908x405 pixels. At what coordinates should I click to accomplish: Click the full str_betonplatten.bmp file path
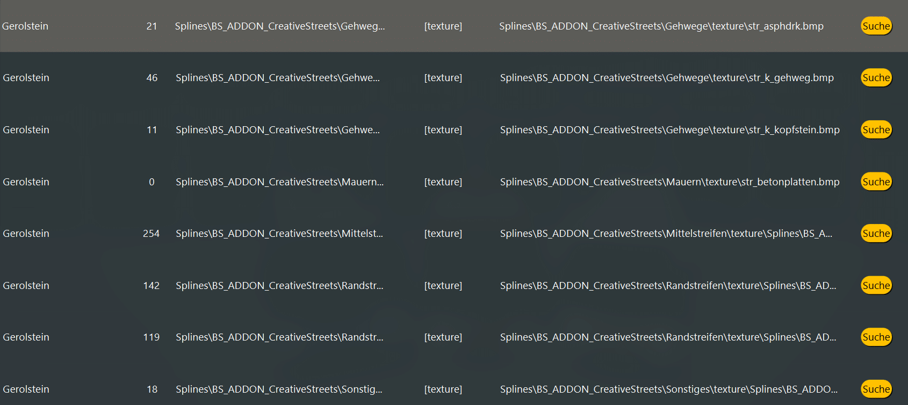[x=669, y=182]
